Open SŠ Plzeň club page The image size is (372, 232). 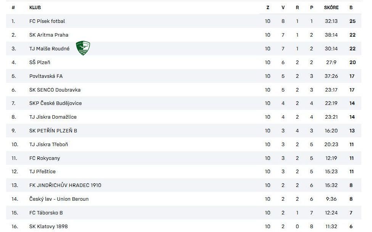click(40, 62)
